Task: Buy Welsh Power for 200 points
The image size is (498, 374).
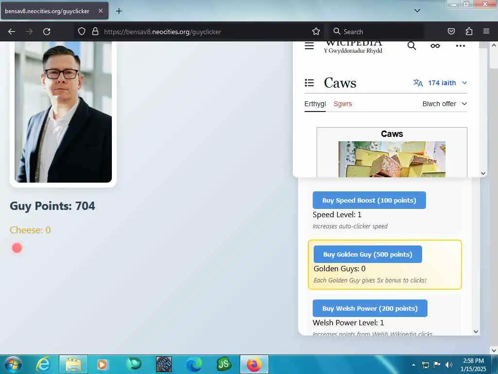Action: (370, 308)
